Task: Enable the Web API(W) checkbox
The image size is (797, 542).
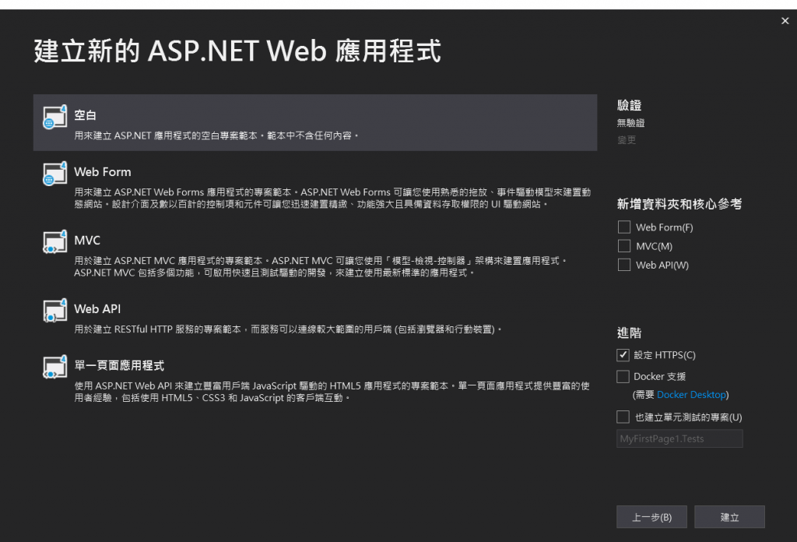Action: (x=624, y=265)
